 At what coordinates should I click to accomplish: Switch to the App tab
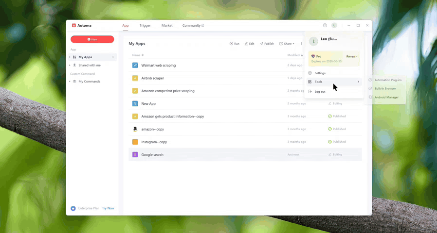[126, 25]
